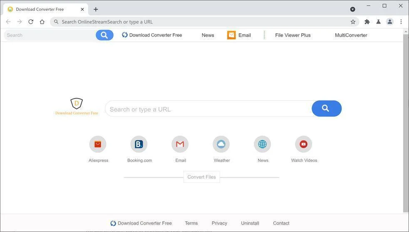Go back to the previous page
The width and height of the screenshot is (409, 232).
(x=8, y=22)
